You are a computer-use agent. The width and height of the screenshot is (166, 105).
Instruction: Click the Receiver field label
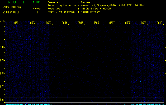tap(54, 9)
